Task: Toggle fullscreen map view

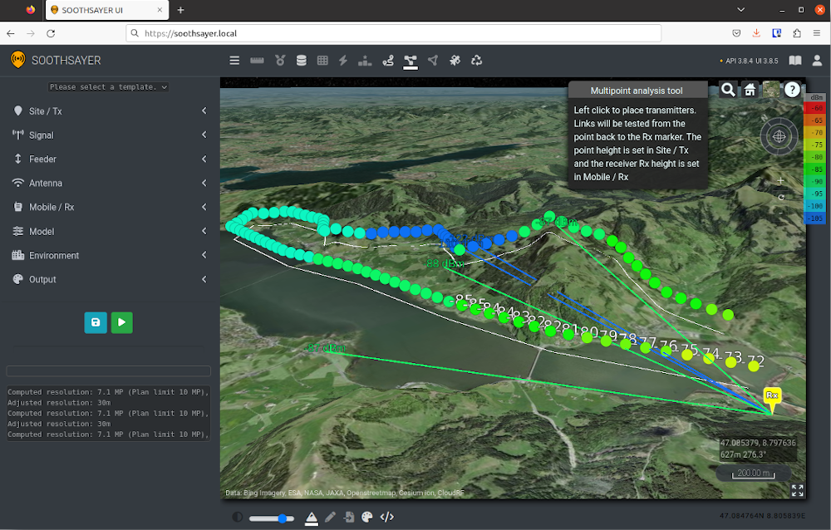Action: (x=797, y=490)
